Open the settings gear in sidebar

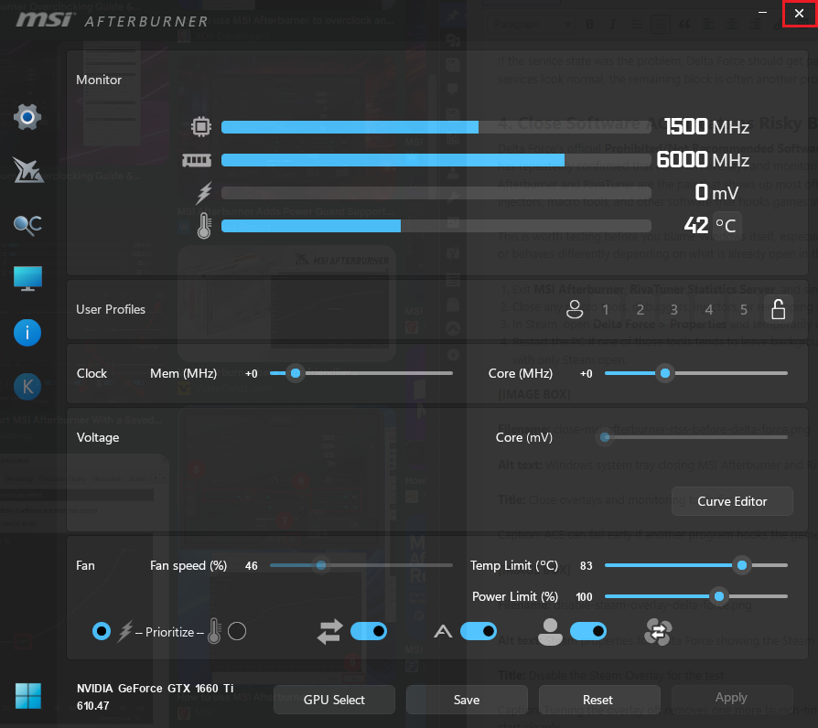point(27,117)
